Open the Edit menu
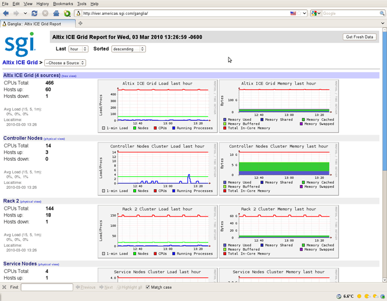 (x=16, y=4)
